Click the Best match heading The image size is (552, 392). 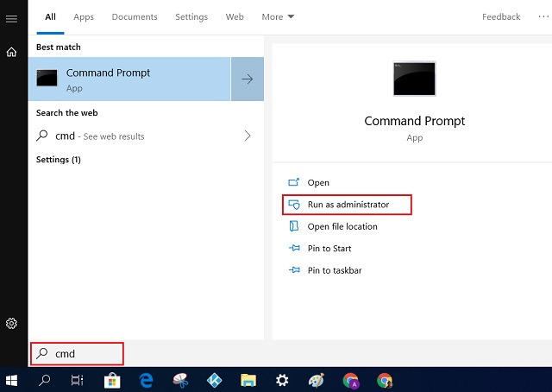click(x=59, y=47)
